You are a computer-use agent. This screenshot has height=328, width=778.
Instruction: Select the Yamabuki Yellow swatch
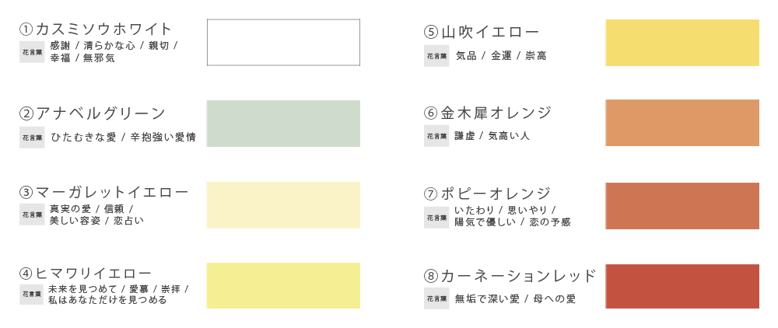click(x=682, y=43)
